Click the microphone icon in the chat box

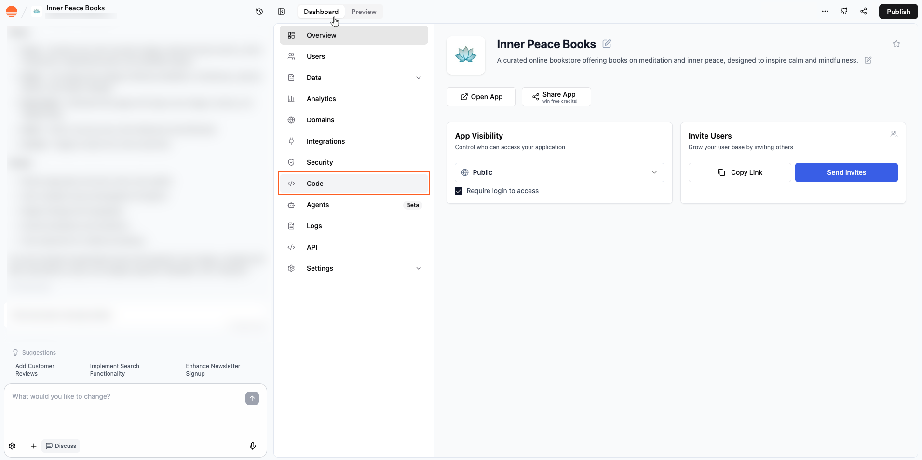coord(252,446)
